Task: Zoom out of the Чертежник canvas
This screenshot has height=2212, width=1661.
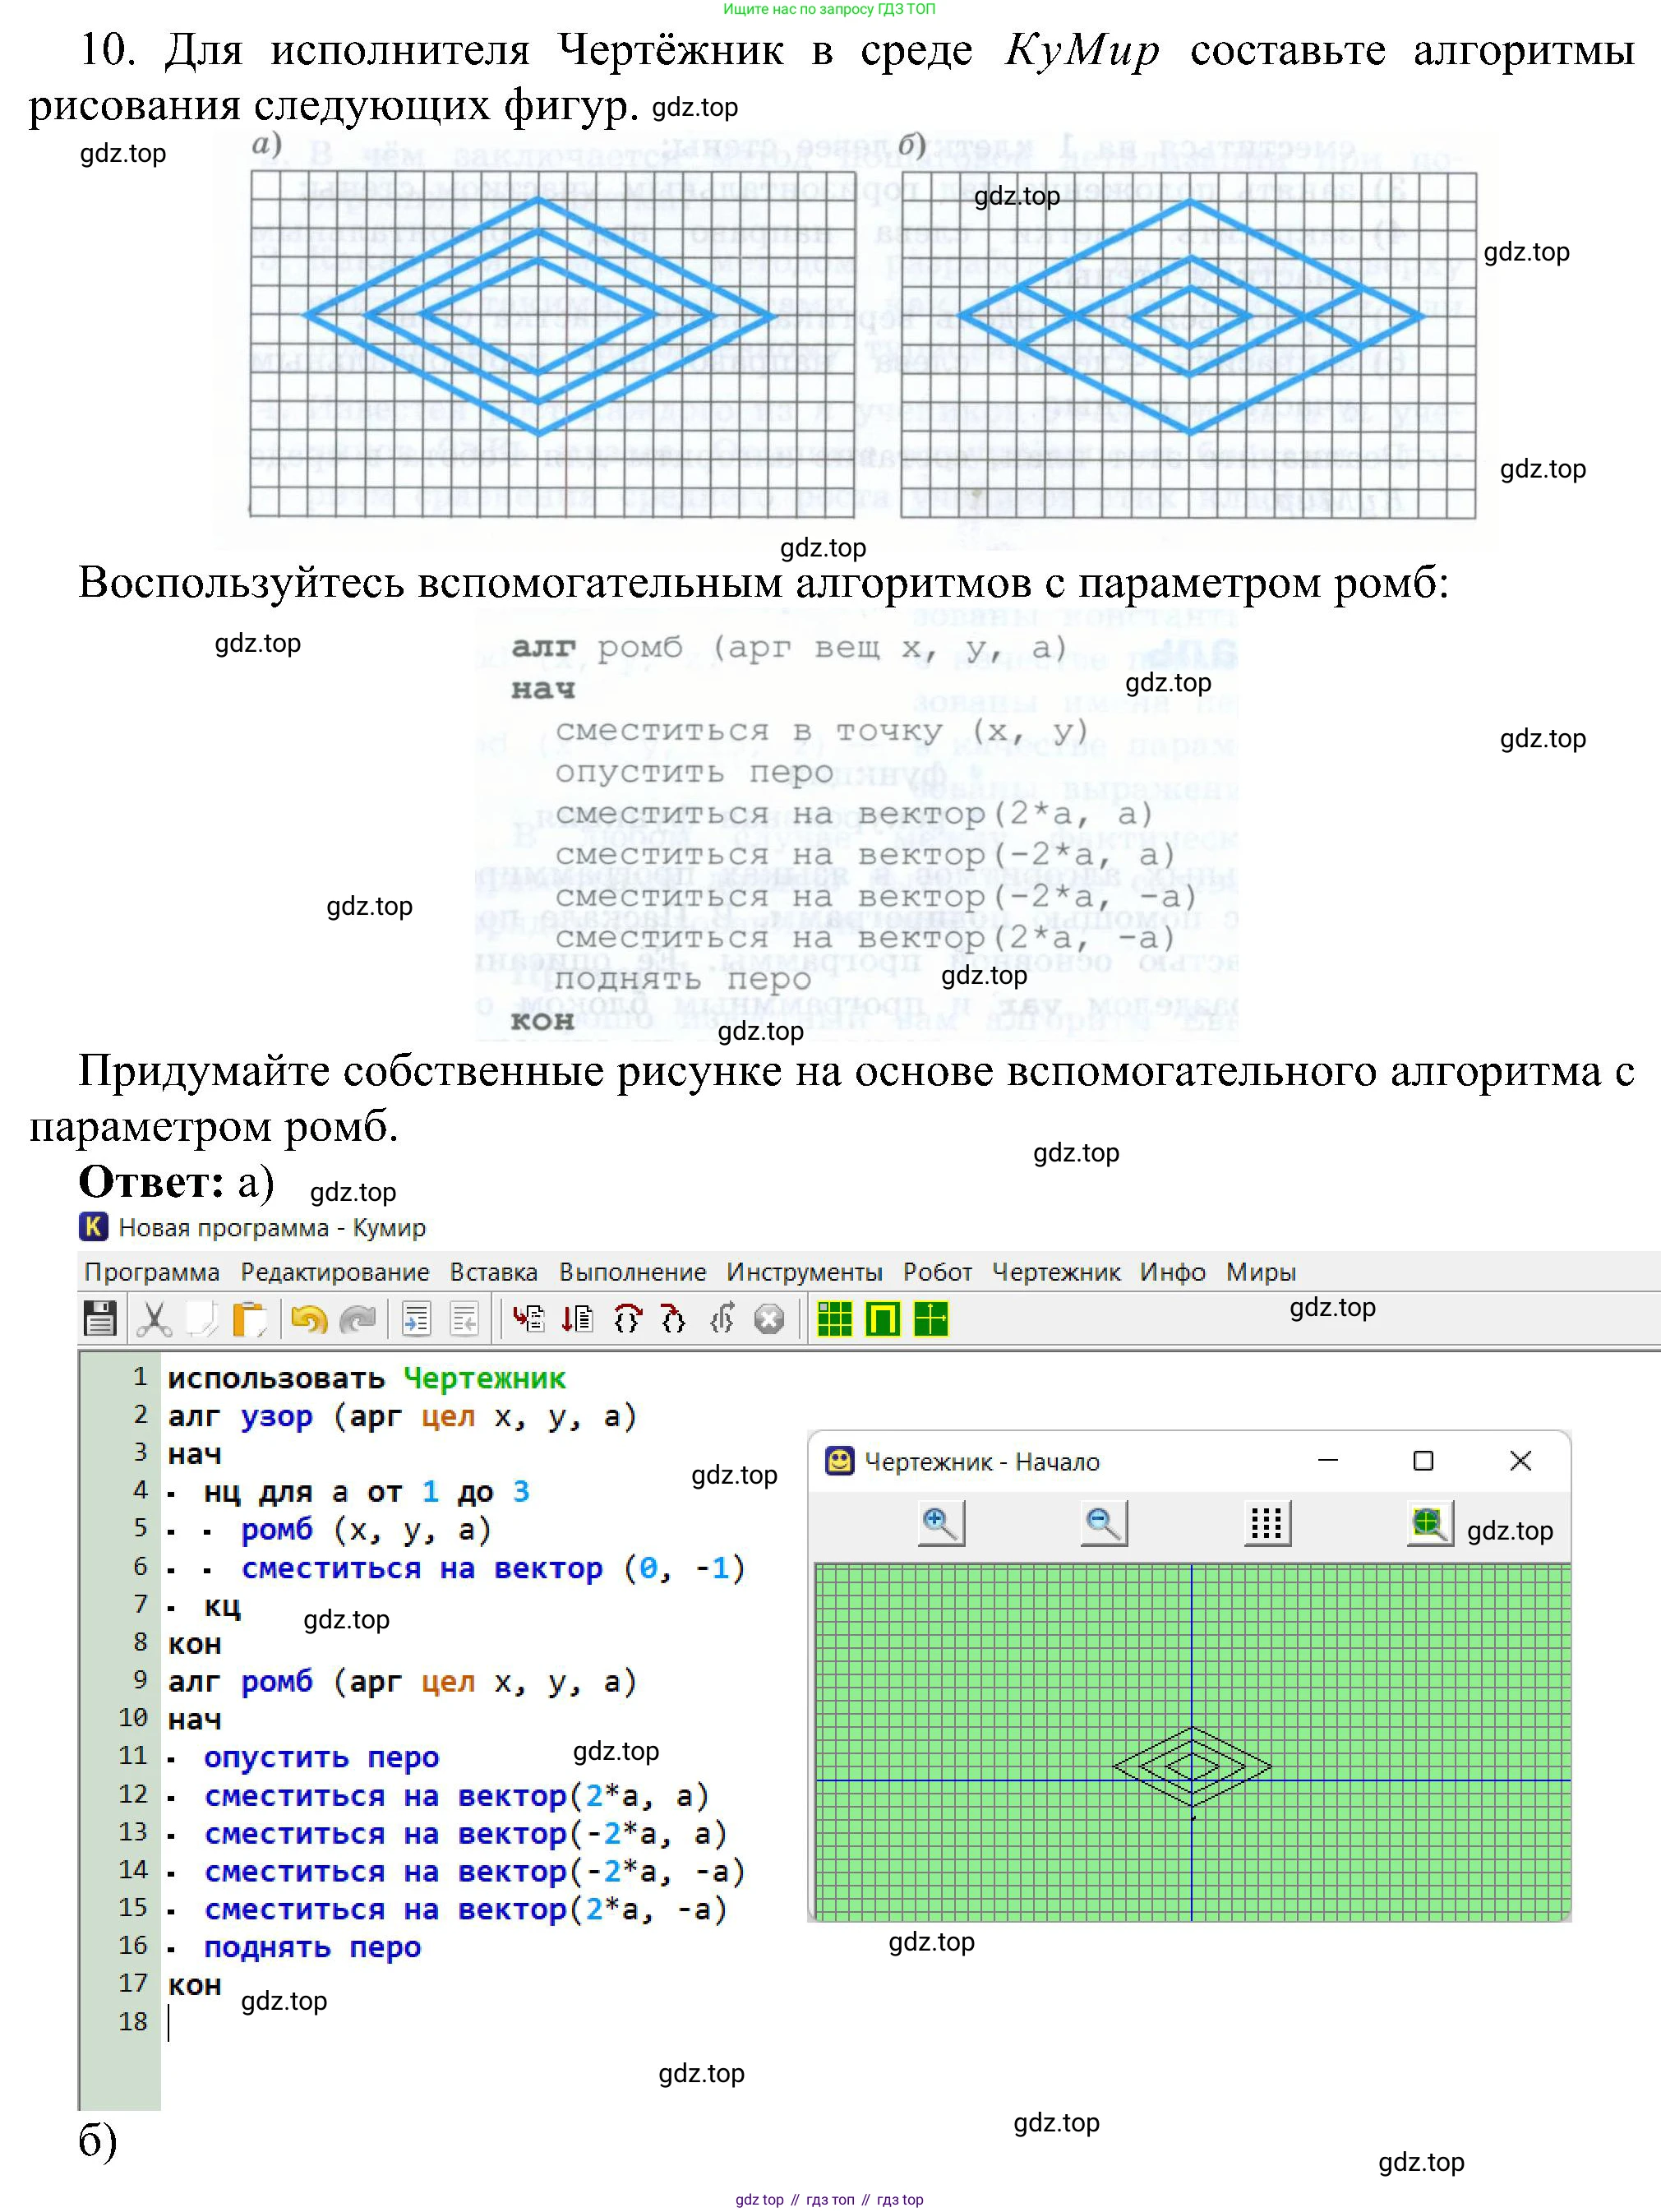Action: click(x=1104, y=1523)
